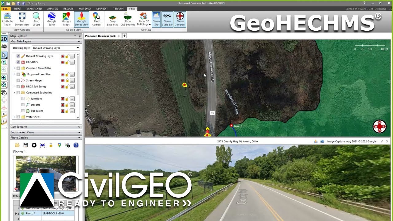Switch to 2D map mode
The width and height of the screenshot is (393, 221).
4,39
